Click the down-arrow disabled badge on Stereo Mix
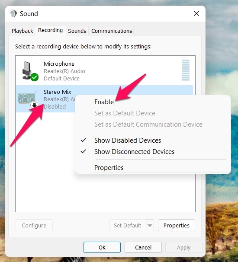This screenshot has width=238, height=262. click(35, 105)
